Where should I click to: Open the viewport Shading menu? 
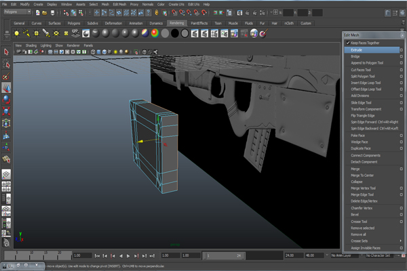click(x=31, y=45)
